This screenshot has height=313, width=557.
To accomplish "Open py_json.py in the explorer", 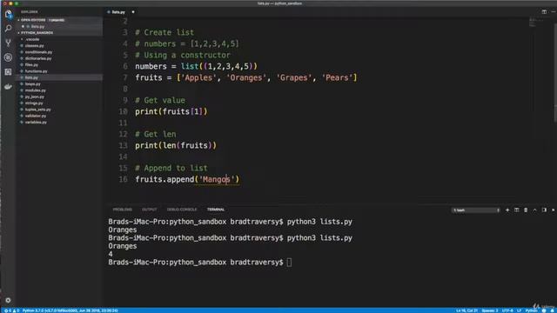I will point(35,97).
